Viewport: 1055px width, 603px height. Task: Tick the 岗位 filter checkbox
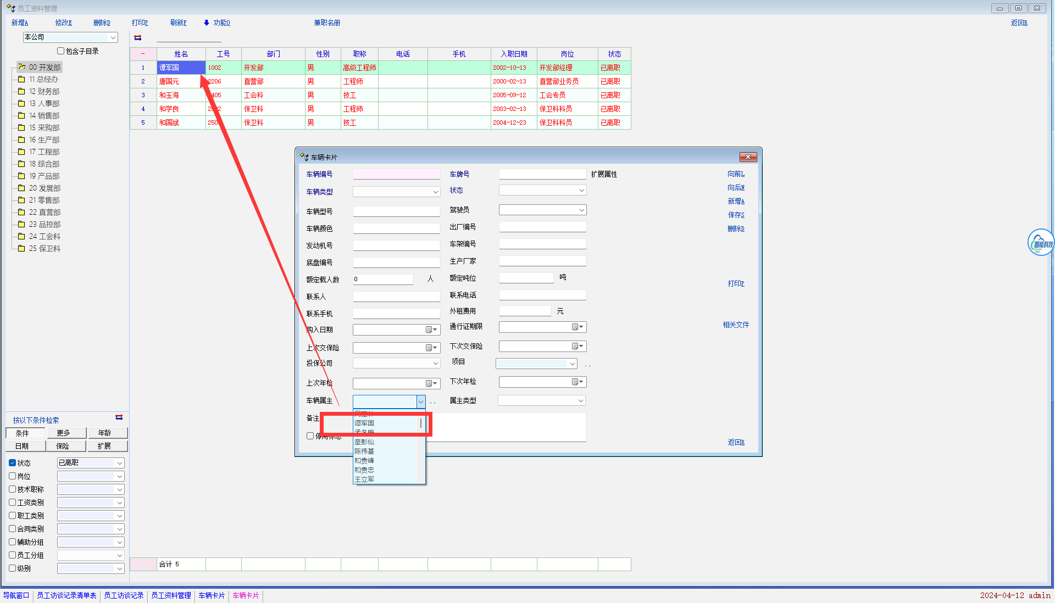click(13, 476)
